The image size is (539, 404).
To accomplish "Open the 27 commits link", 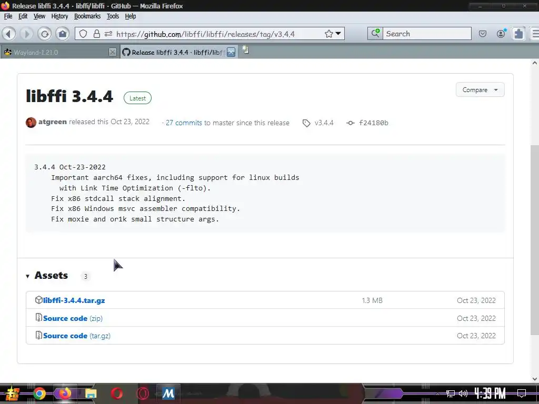I will tap(184, 123).
